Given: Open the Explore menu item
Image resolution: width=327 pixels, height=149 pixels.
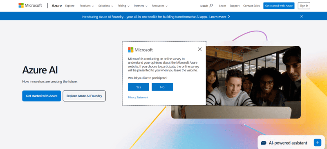Looking at the screenshot, I should tap(69, 6).
